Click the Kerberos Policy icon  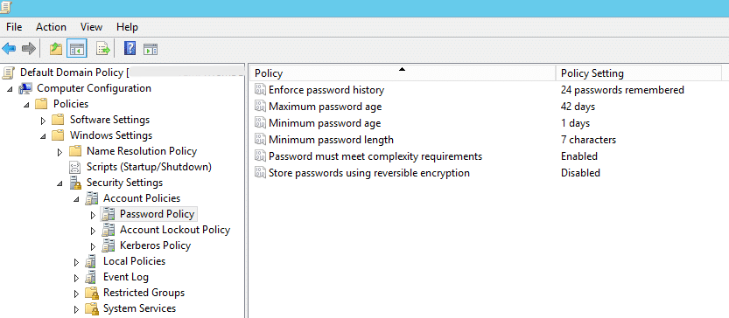(109, 245)
